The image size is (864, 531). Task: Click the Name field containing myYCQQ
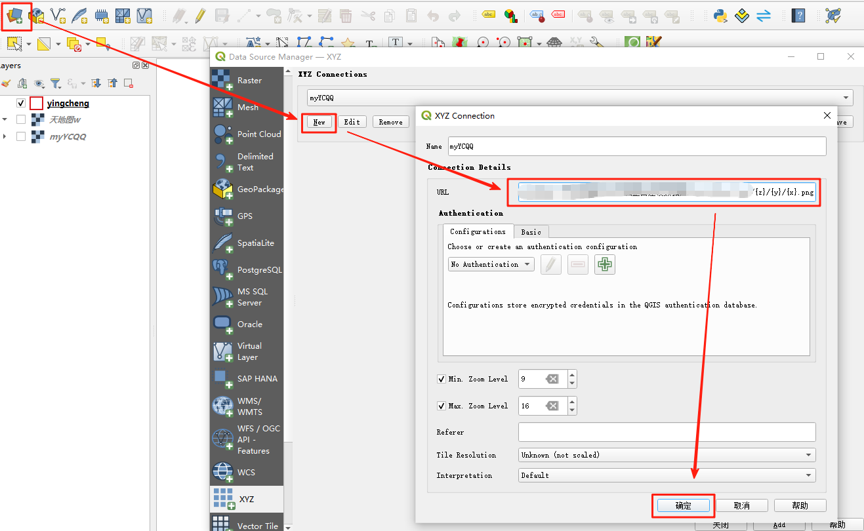point(637,146)
